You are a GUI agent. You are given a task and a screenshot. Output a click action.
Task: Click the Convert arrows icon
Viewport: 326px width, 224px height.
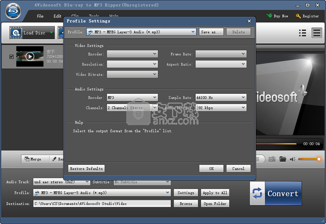tap(257, 193)
